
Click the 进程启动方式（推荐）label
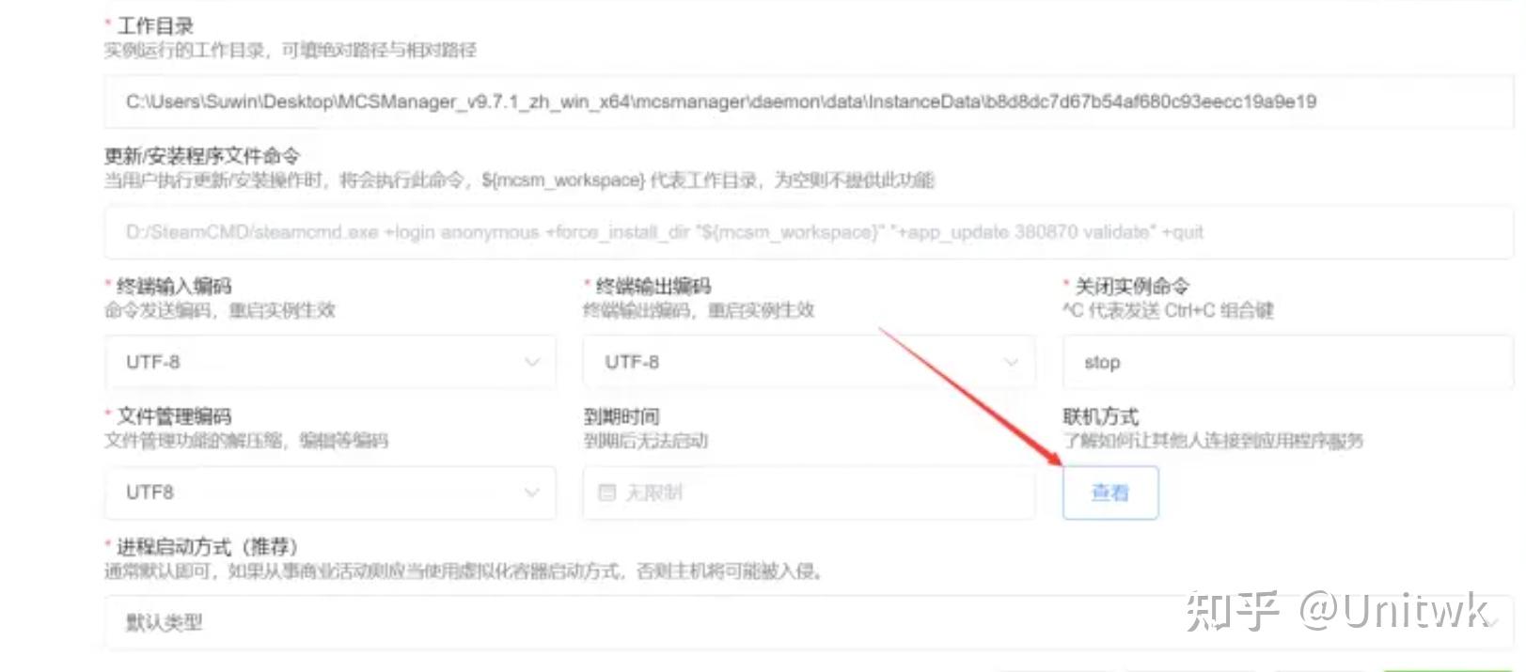[207, 547]
